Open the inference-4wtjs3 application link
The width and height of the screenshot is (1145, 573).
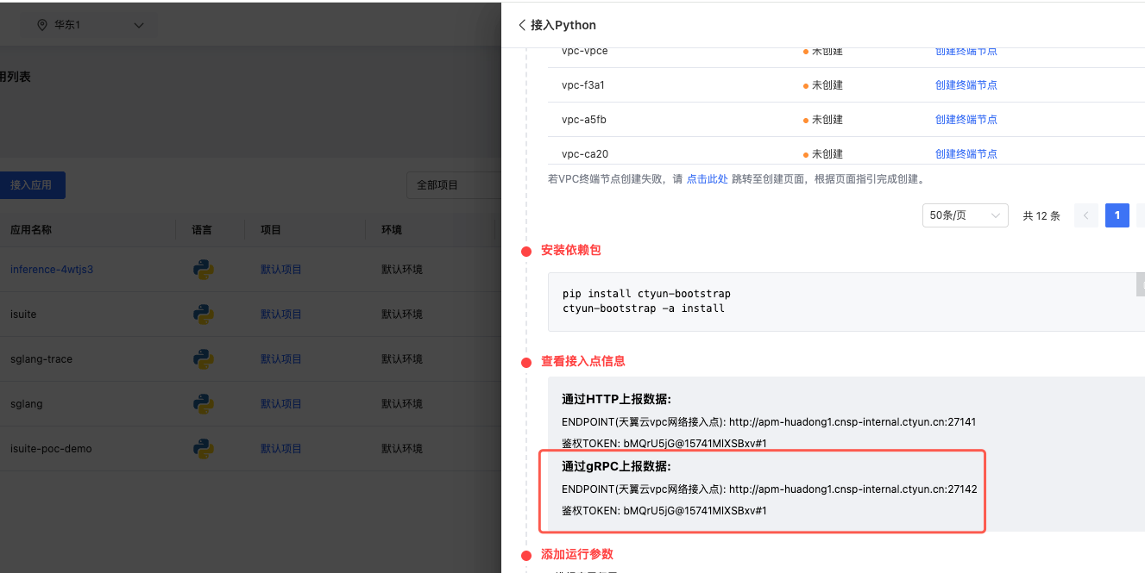tap(52, 270)
